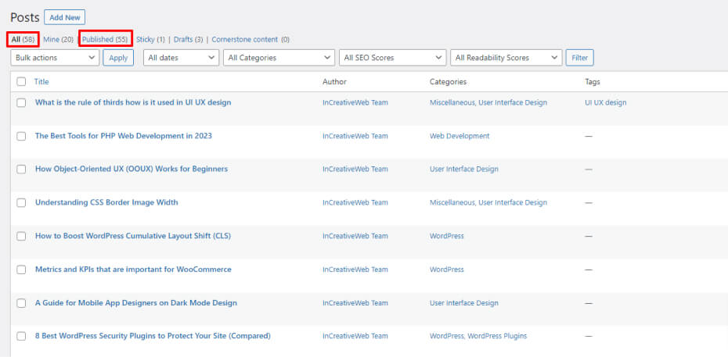
Task: Show Cornerstone content posts
Action: pos(250,39)
